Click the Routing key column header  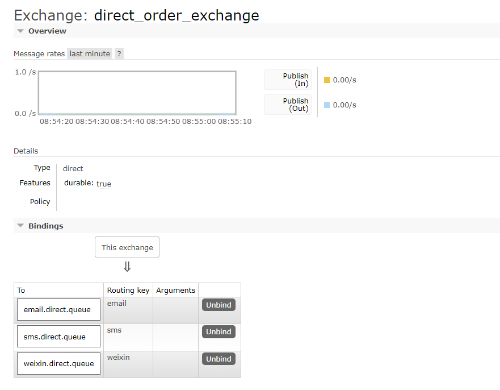click(128, 290)
